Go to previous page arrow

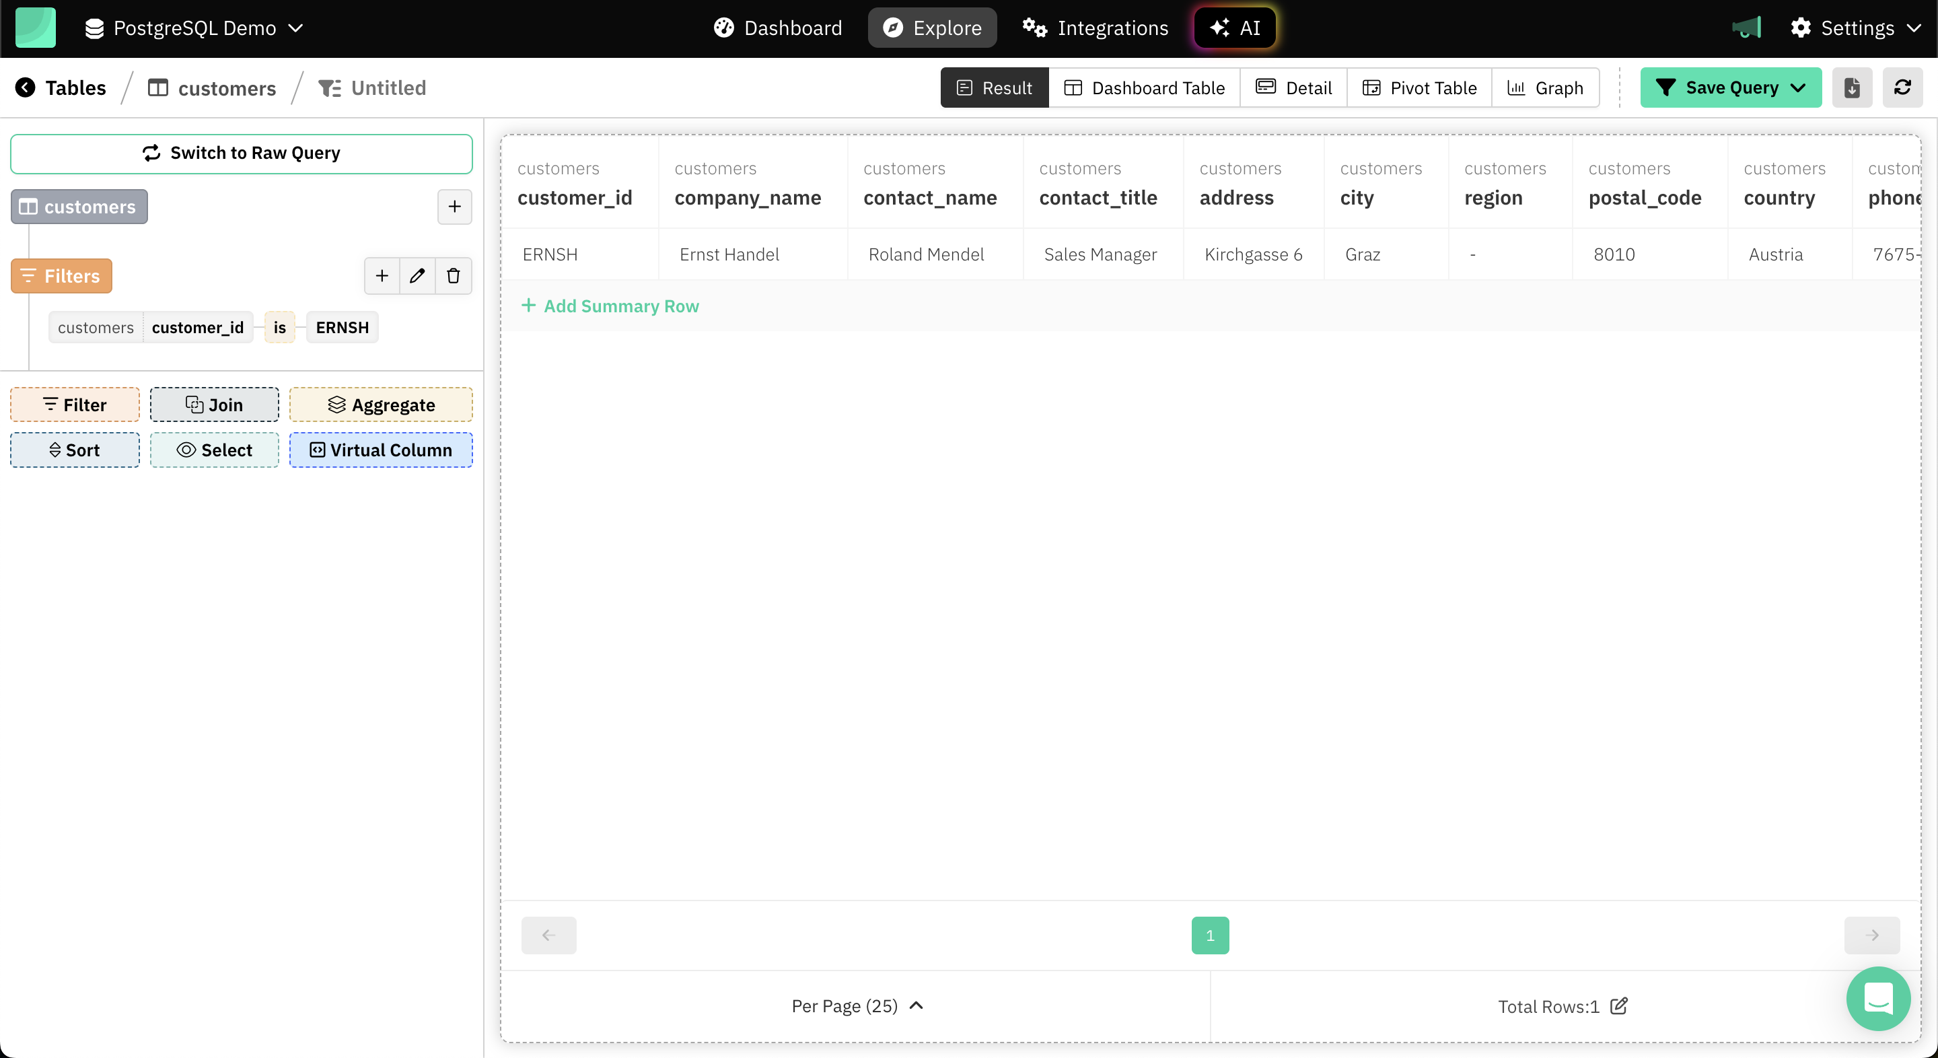point(549,936)
